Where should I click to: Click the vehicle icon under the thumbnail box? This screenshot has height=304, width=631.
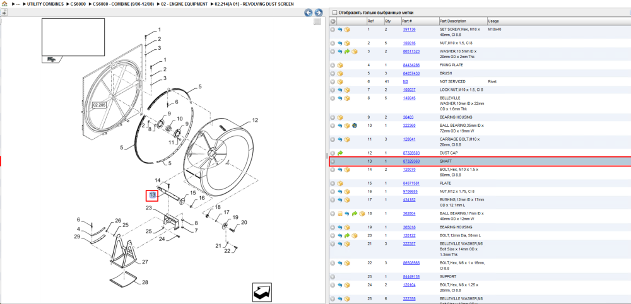52,59
